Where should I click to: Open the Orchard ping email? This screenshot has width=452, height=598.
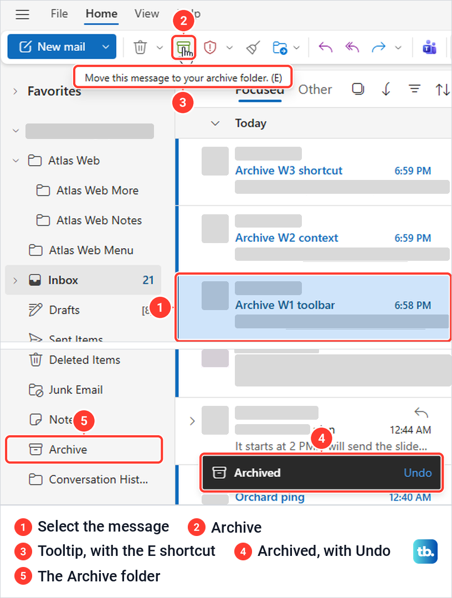coord(270,498)
